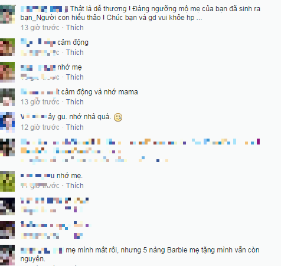281x266 pixels.
Task: Click the crying emoji after "nhớ nhà quá"
Action: 118,117
